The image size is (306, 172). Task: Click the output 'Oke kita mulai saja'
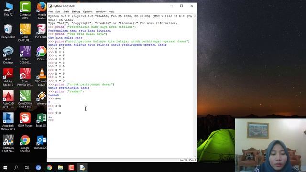(65, 38)
